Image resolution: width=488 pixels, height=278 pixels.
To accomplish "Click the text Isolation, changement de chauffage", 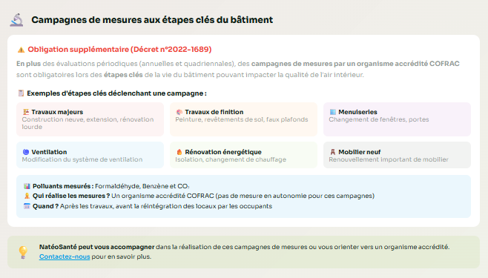I will (231, 159).
